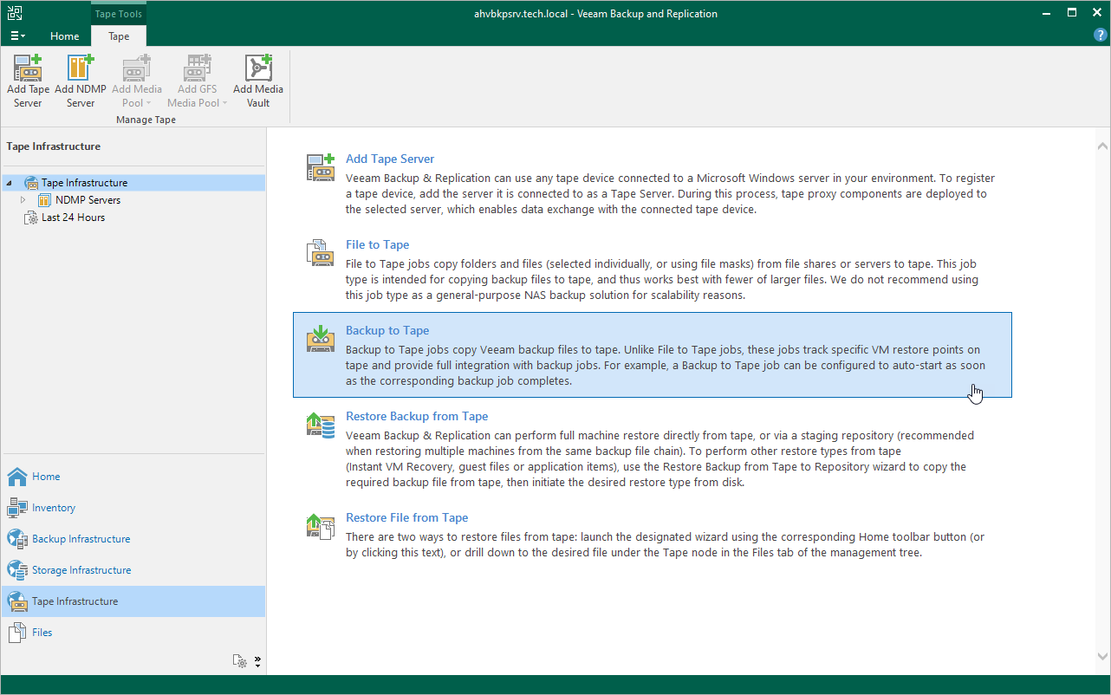The width and height of the screenshot is (1111, 695).
Task: Open the Add Media Pool ribbon dropdown
Action: click(x=137, y=81)
